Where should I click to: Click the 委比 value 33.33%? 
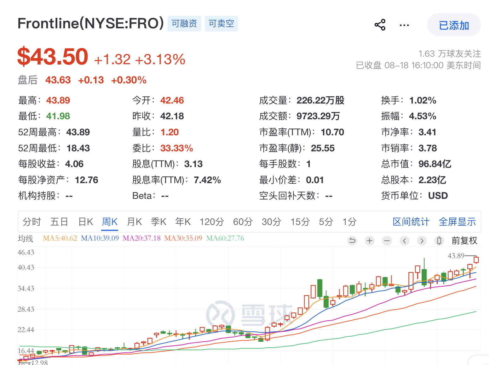click(177, 148)
